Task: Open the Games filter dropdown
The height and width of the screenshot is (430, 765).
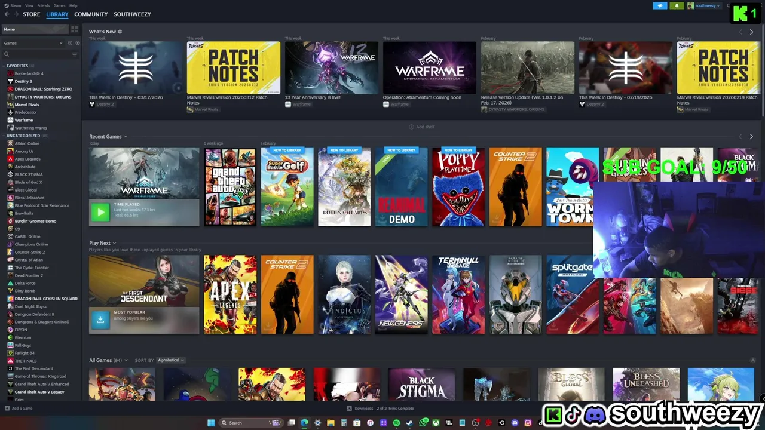Action: point(33,43)
